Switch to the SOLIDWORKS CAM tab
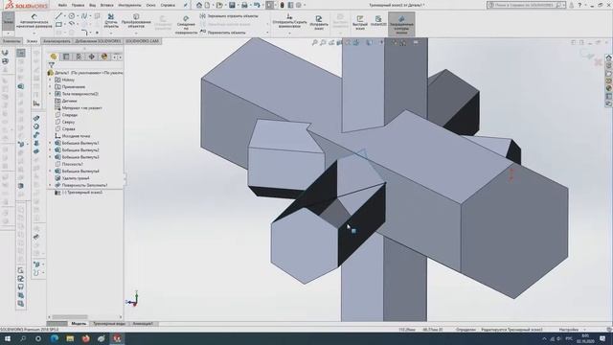The image size is (613, 345). click(143, 41)
